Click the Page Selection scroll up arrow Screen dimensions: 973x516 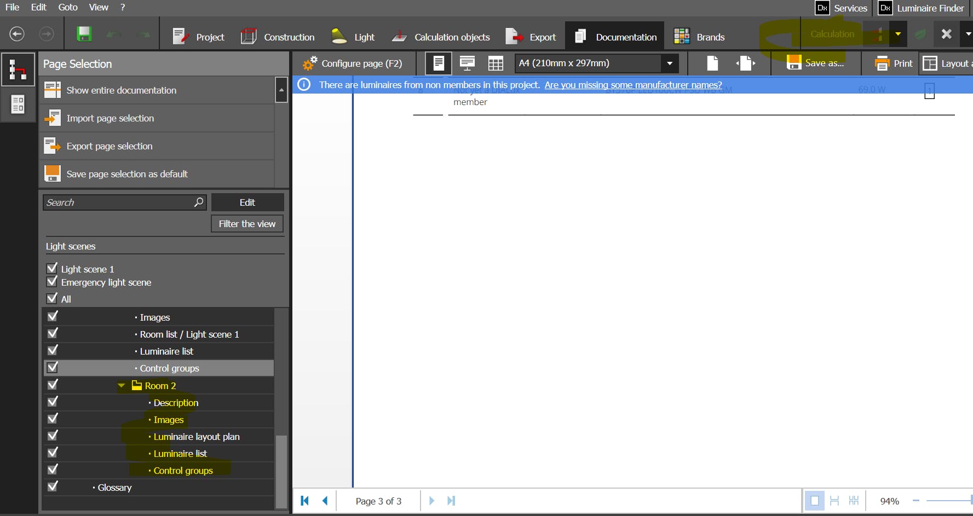tap(281, 90)
